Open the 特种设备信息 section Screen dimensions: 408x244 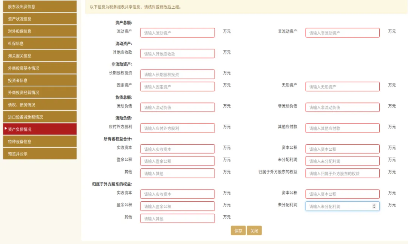click(40, 142)
